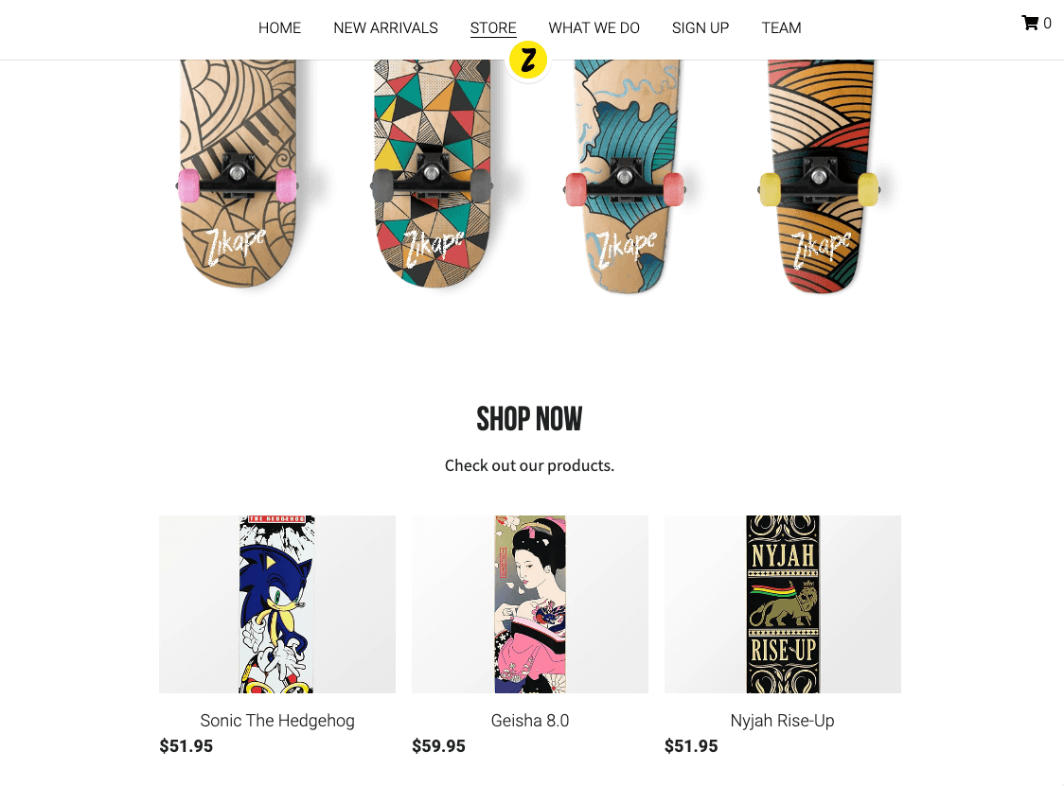1064x786 pixels.
Task: Go to the HOME menu item
Action: [279, 27]
